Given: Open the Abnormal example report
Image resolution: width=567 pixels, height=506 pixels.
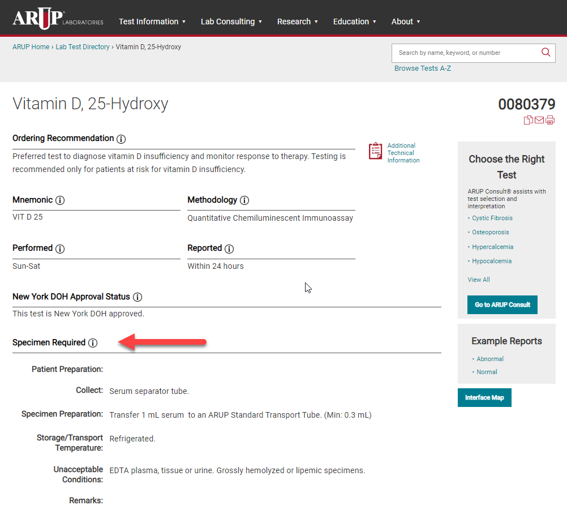Looking at the screenshot, I should coord(490,359).
